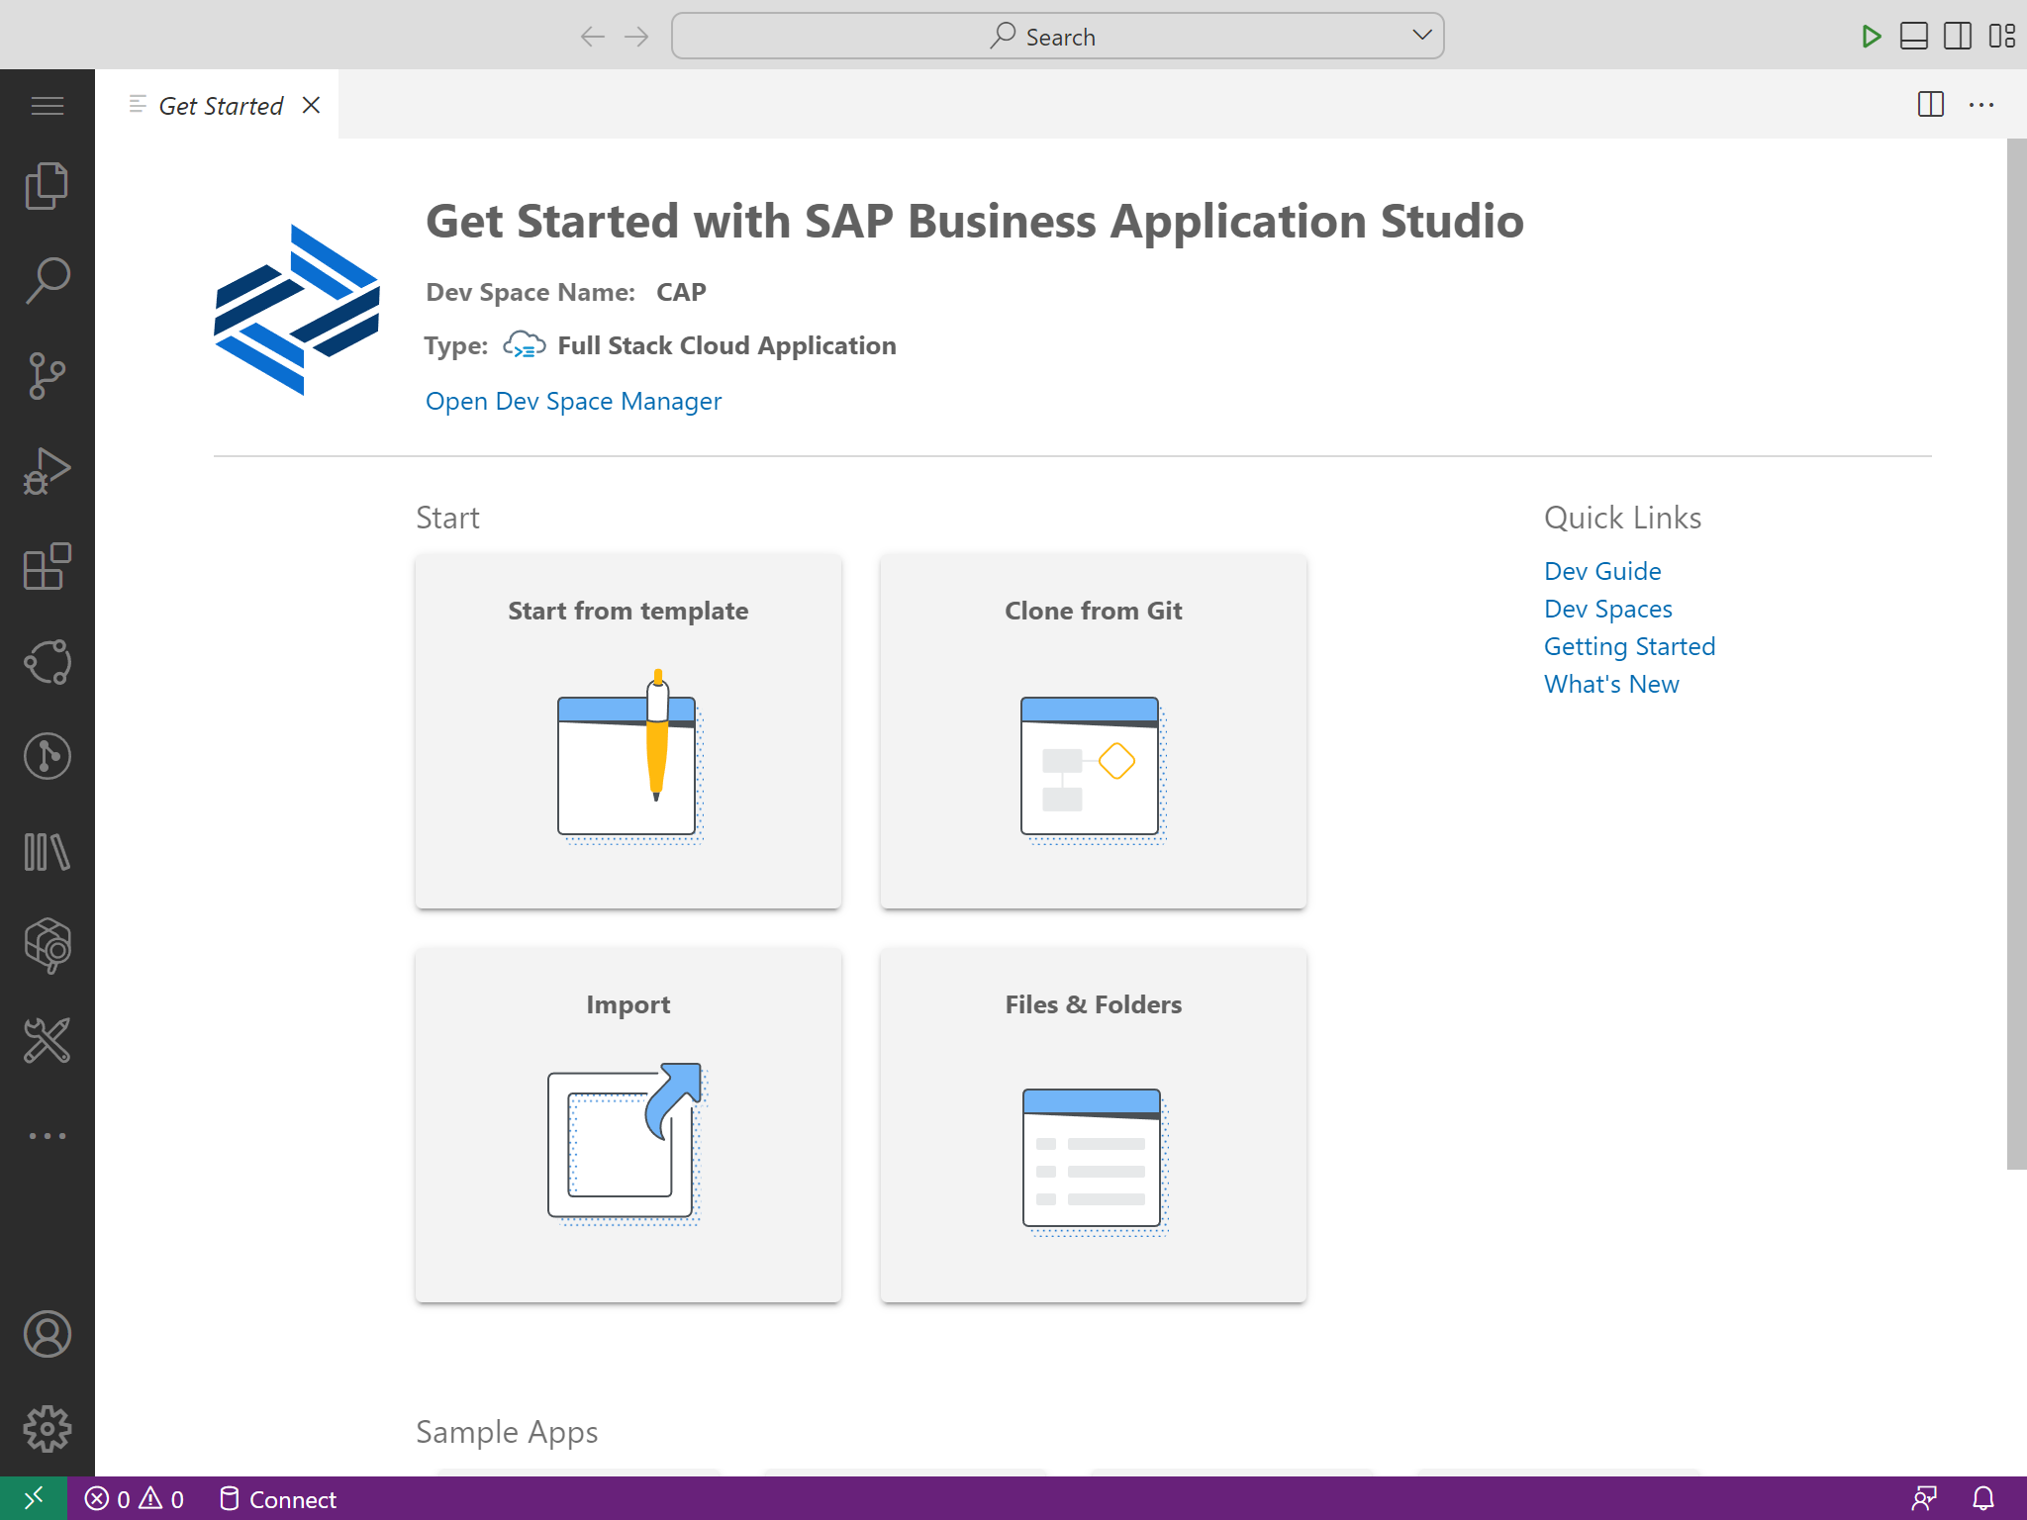Click the green Run button in title bar
Screen dimensions: 2027x1520
tap(1870, 37)
